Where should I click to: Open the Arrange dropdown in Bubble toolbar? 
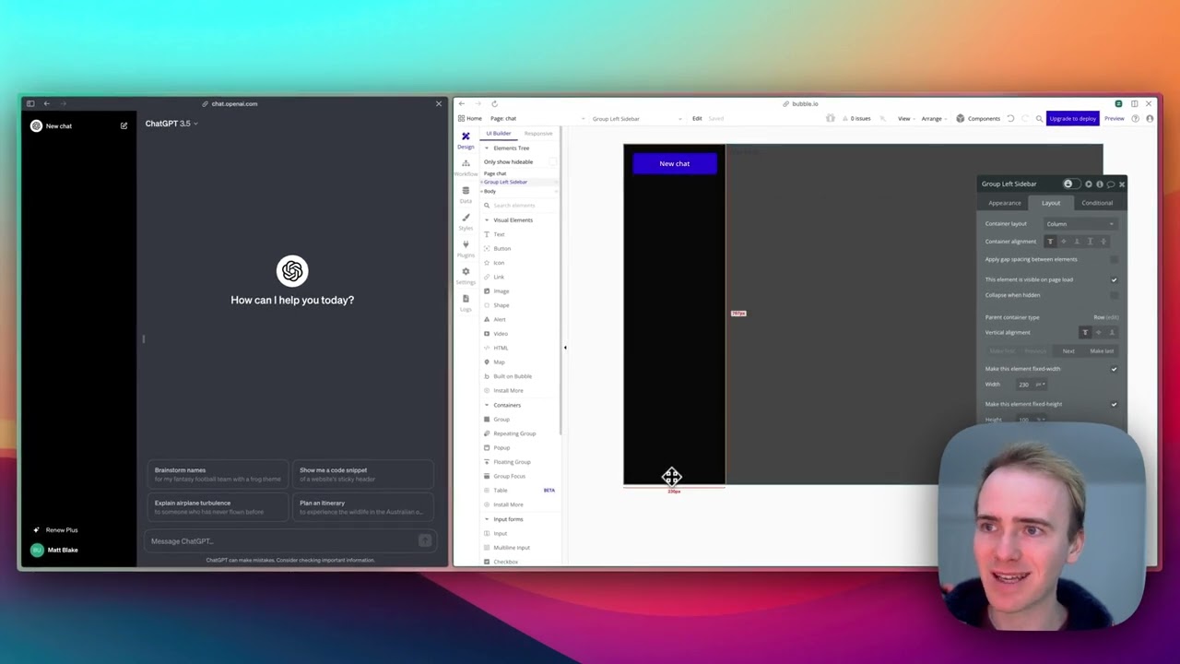click(934, 118)
